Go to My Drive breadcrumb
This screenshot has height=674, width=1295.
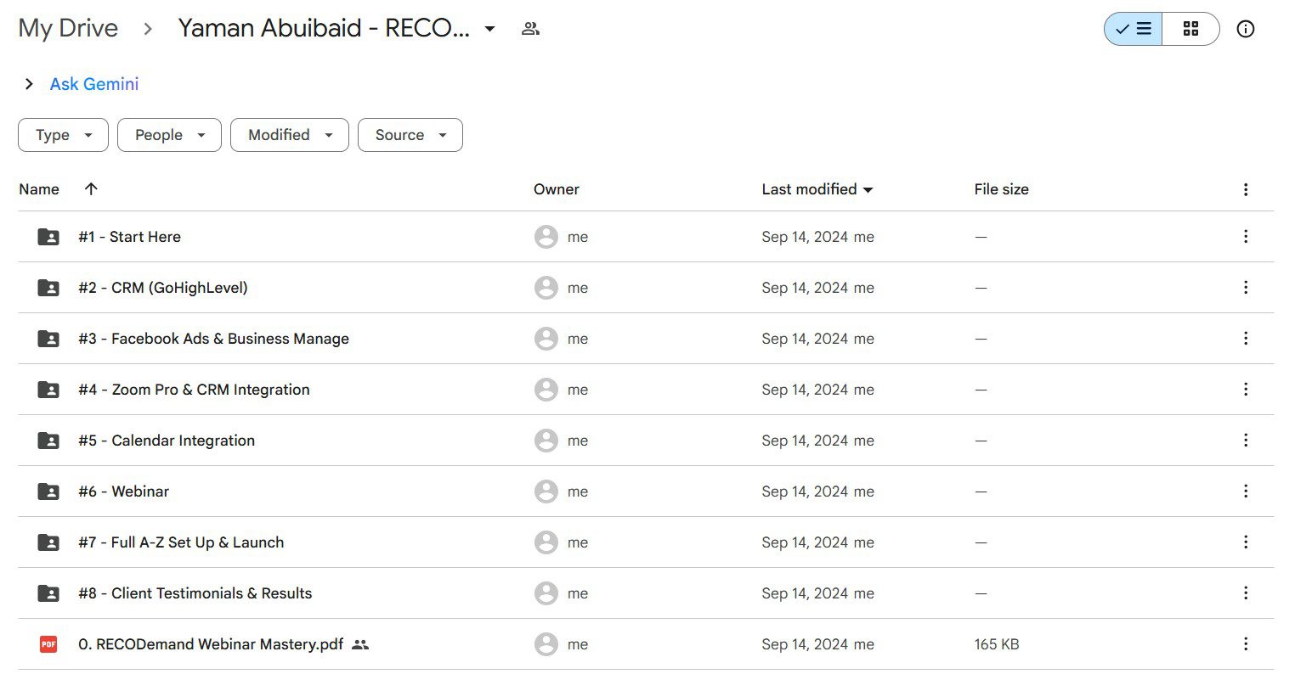pyautogui.click(x=68, y=28)
